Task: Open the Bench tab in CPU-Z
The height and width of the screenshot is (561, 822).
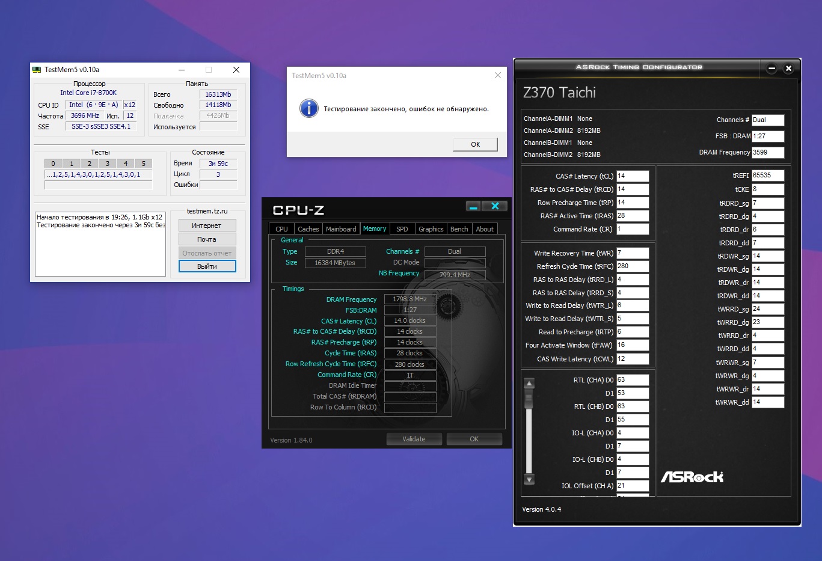Action: (x=459, y=229)
